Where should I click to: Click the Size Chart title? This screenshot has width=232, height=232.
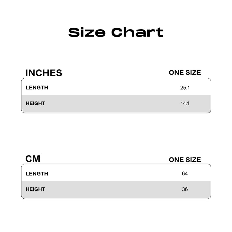pos(116,32)
